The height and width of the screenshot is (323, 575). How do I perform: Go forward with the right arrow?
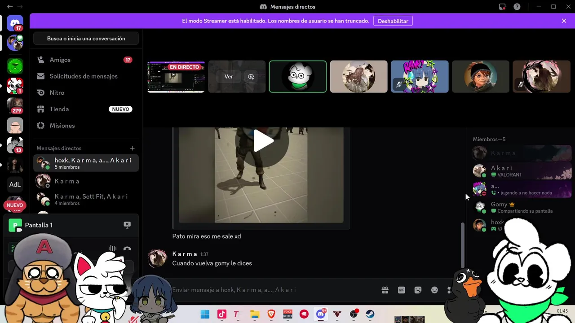[x=20, y=7]
